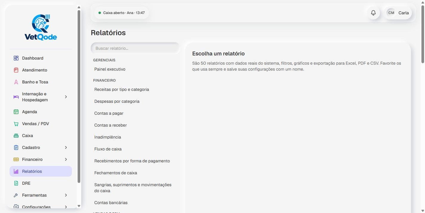Select Contas bancárias report
Viewport: 425px width, 213px height.
click(135, 203)
